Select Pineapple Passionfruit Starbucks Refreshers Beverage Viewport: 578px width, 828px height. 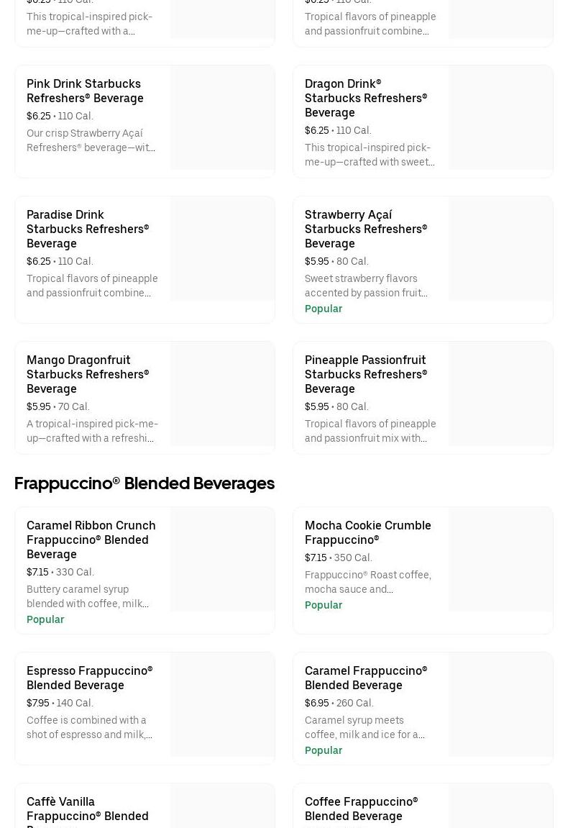click(365, 374)
